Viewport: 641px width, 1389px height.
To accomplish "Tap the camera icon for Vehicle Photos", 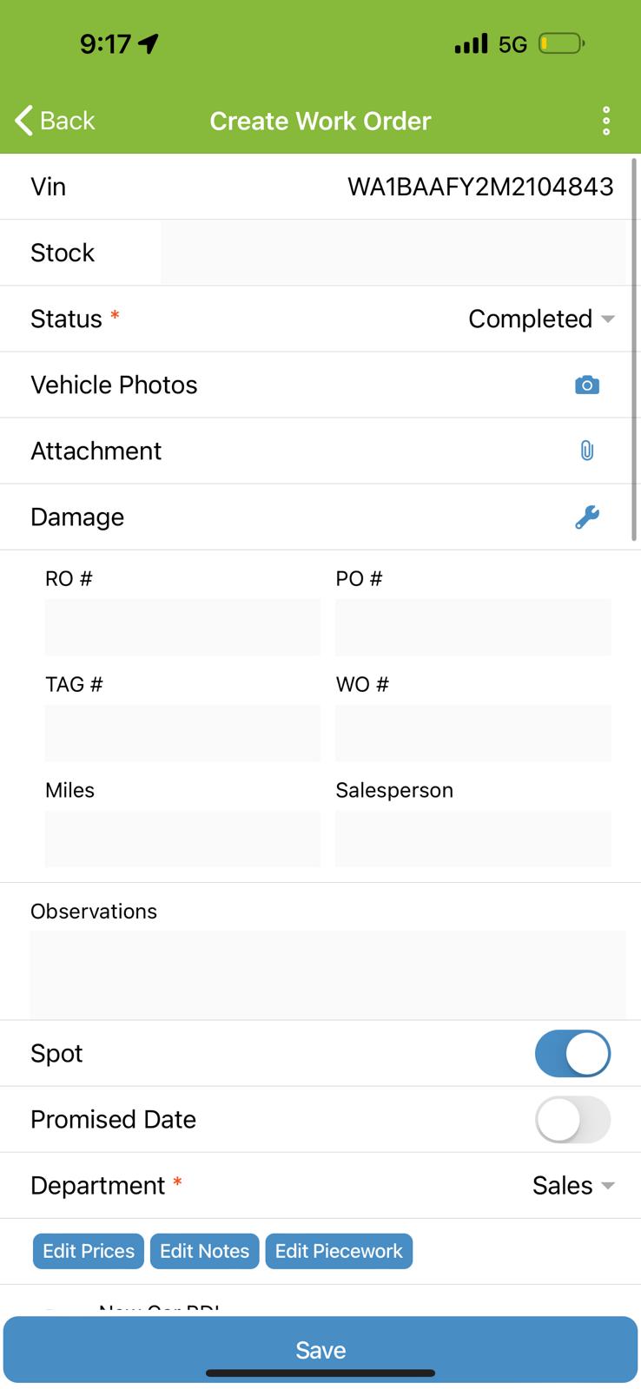I will coord(587,385).
